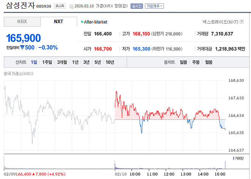Click the 164,637 y-axis label
Image resolution: width=251 pixels, height=179 pixels.
(x=236, y=150)
